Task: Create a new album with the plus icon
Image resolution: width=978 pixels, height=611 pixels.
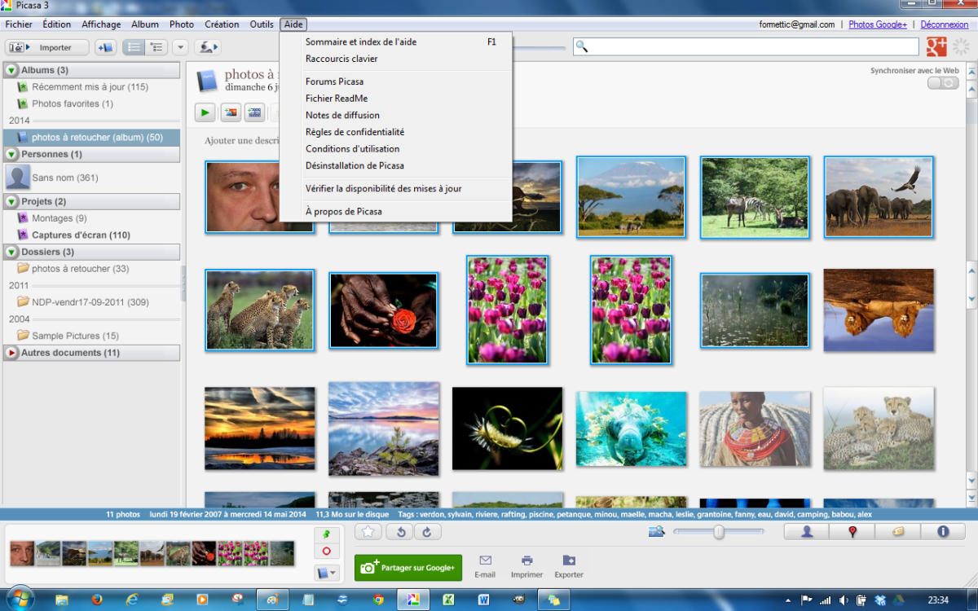Action: (105, 47)
